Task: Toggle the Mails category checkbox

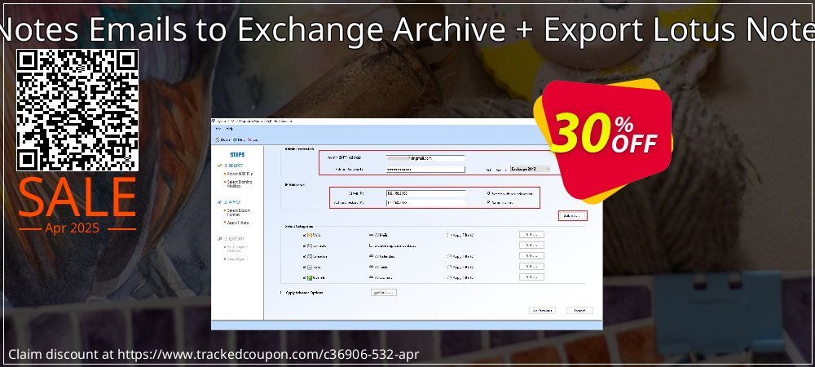Action: coord(304,235)
